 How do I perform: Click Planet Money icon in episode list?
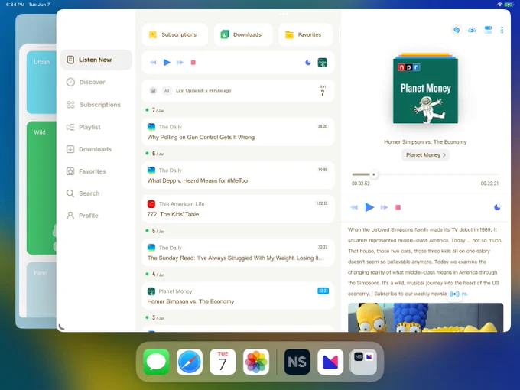pyautogui.click(x=151, y=291)
